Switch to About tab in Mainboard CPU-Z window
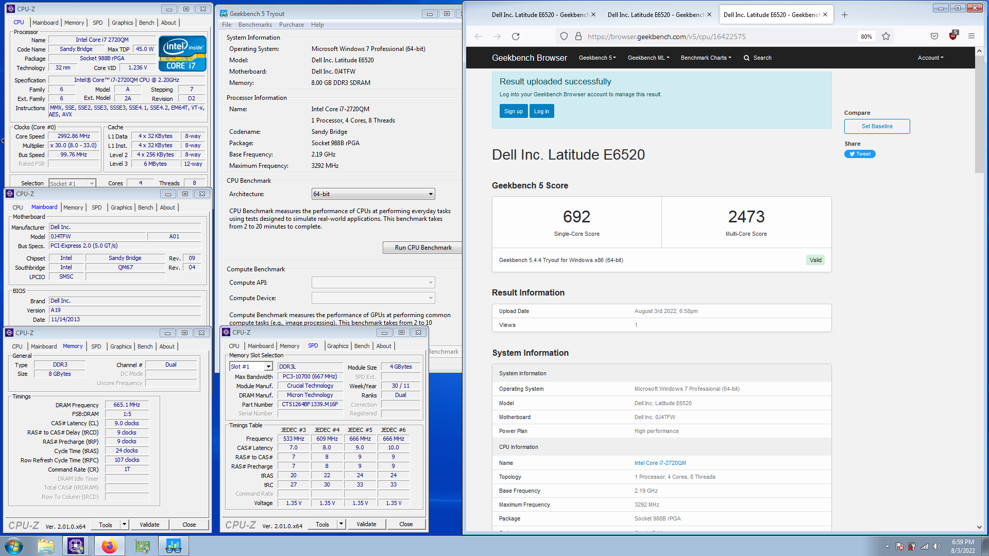 [x=167, y=207]
